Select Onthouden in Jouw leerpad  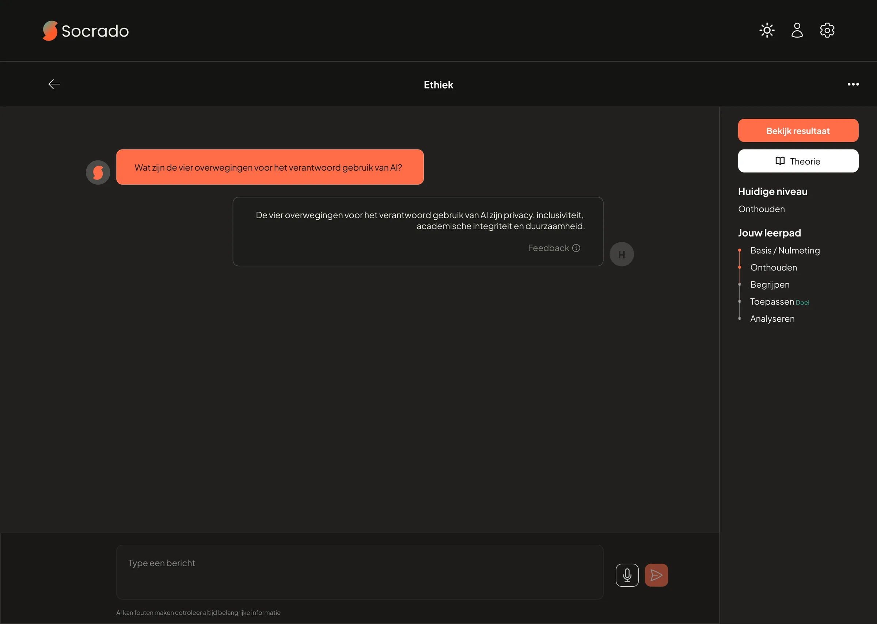click(773, 268)
